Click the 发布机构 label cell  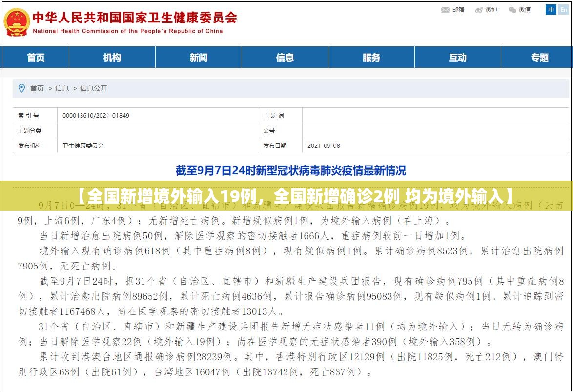pos(35,145)
